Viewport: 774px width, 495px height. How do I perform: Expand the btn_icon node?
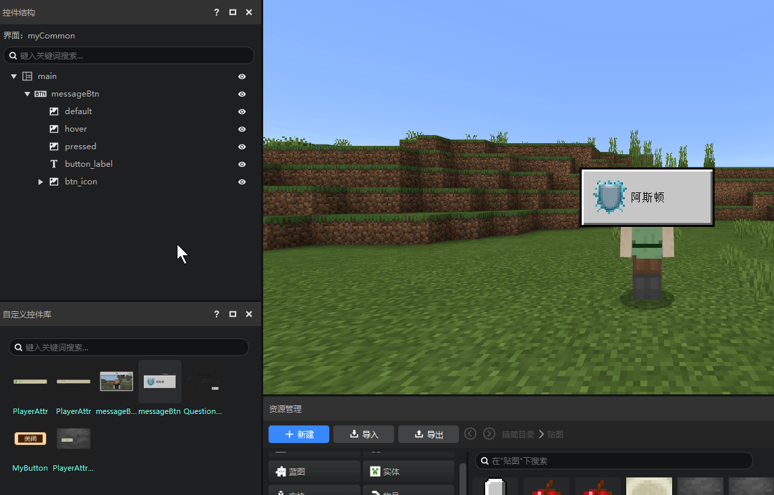[40, 182]
